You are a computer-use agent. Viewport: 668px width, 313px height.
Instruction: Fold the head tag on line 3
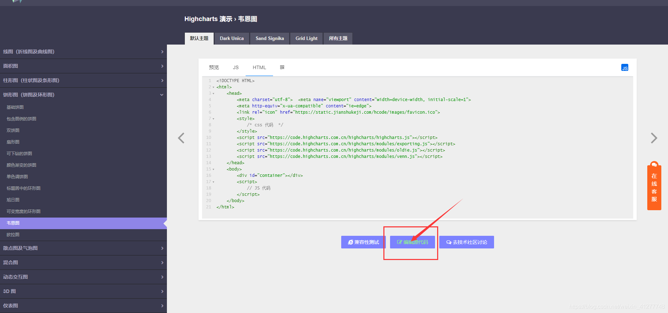(x=213, y=93)
